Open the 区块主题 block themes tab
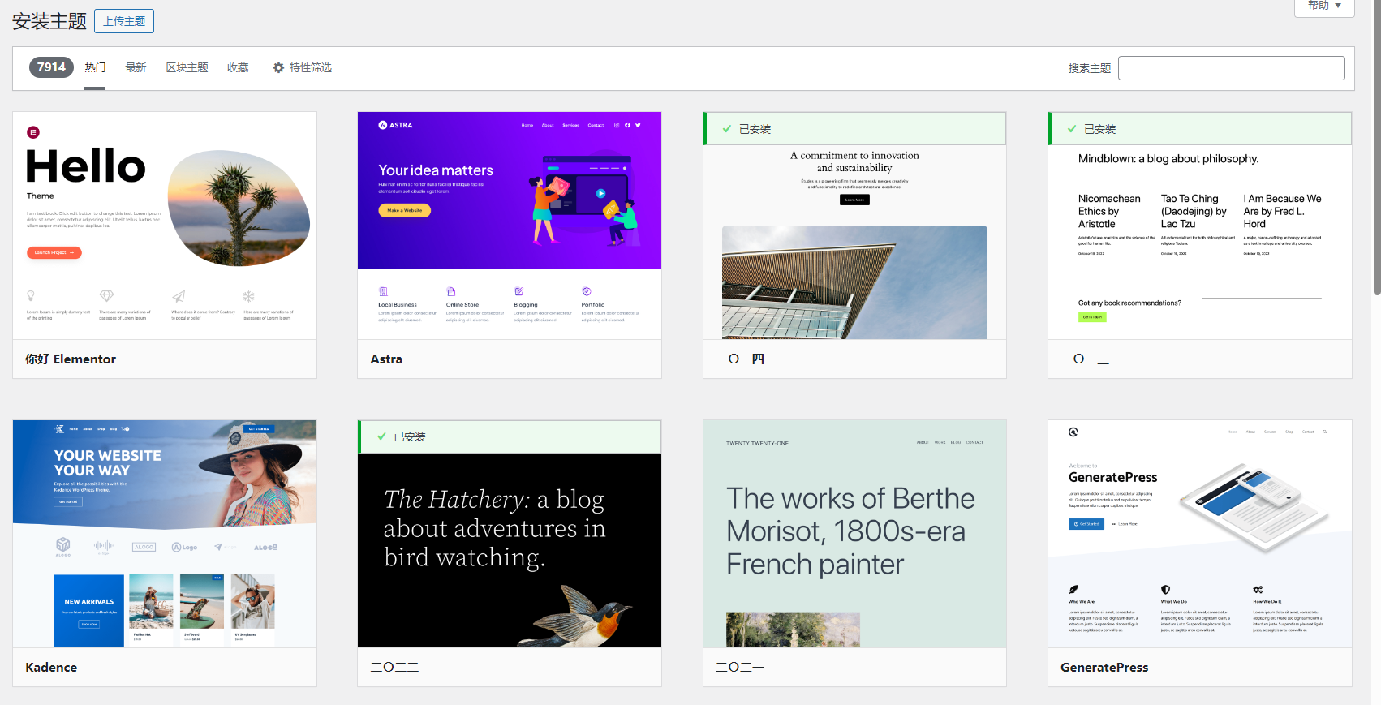This screenshot has width=1381, height=705. coord(187,68)
